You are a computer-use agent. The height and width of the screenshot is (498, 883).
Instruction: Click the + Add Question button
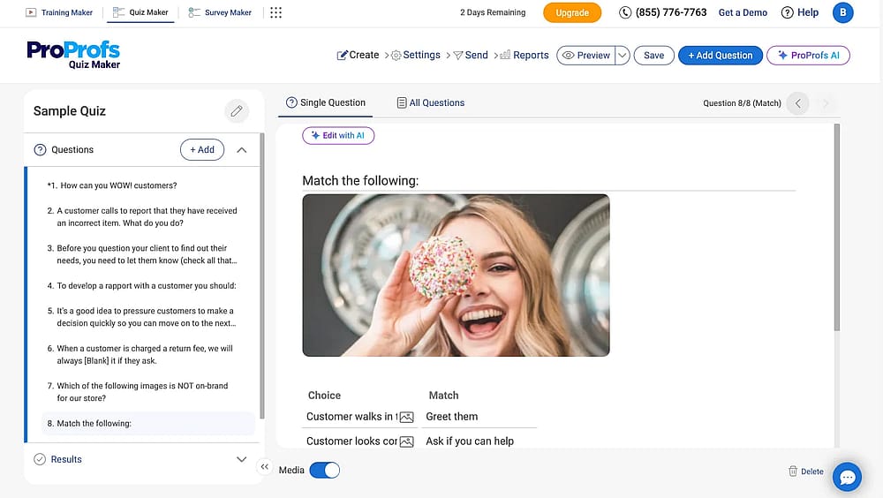tap(721, 56)
